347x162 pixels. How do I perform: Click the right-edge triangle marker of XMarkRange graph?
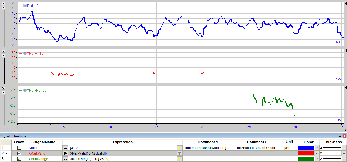346,88
